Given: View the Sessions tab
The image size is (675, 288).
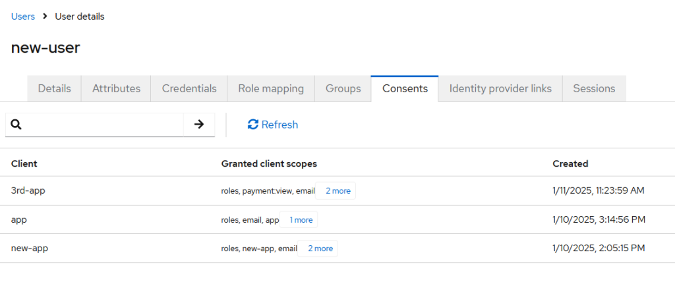Looking at the screenshot, I should coord(594,89).
